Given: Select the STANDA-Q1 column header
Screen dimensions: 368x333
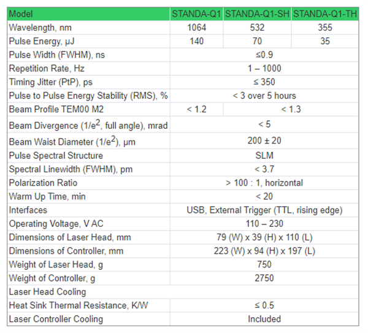Looking at the screenshot, I should [196, 14].
